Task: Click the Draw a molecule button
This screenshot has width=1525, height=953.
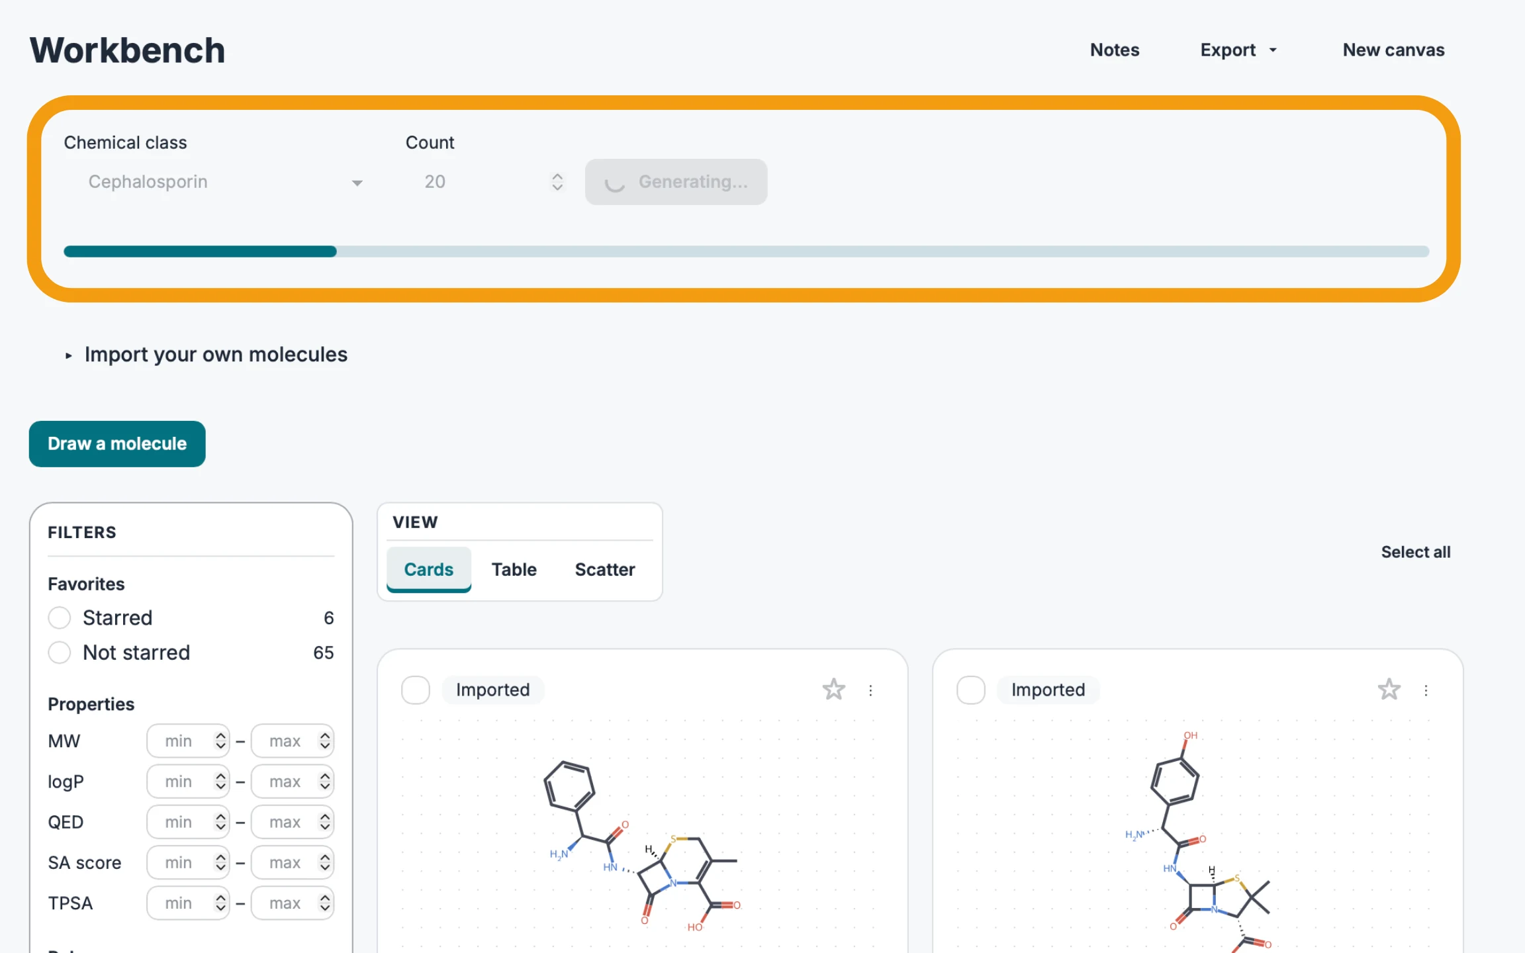Action: point(117,443)
